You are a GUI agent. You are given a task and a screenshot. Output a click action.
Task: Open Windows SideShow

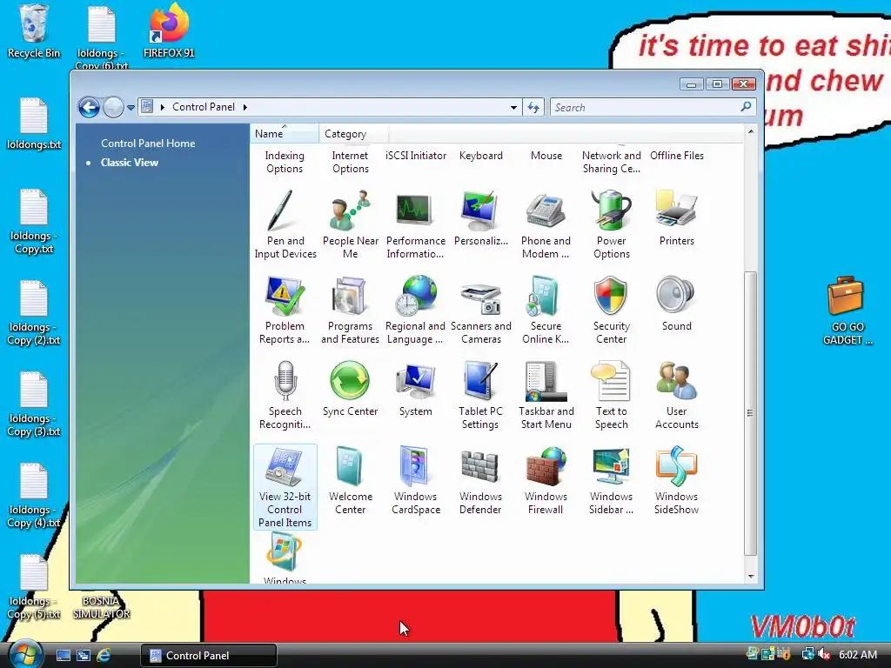point(676,480)
